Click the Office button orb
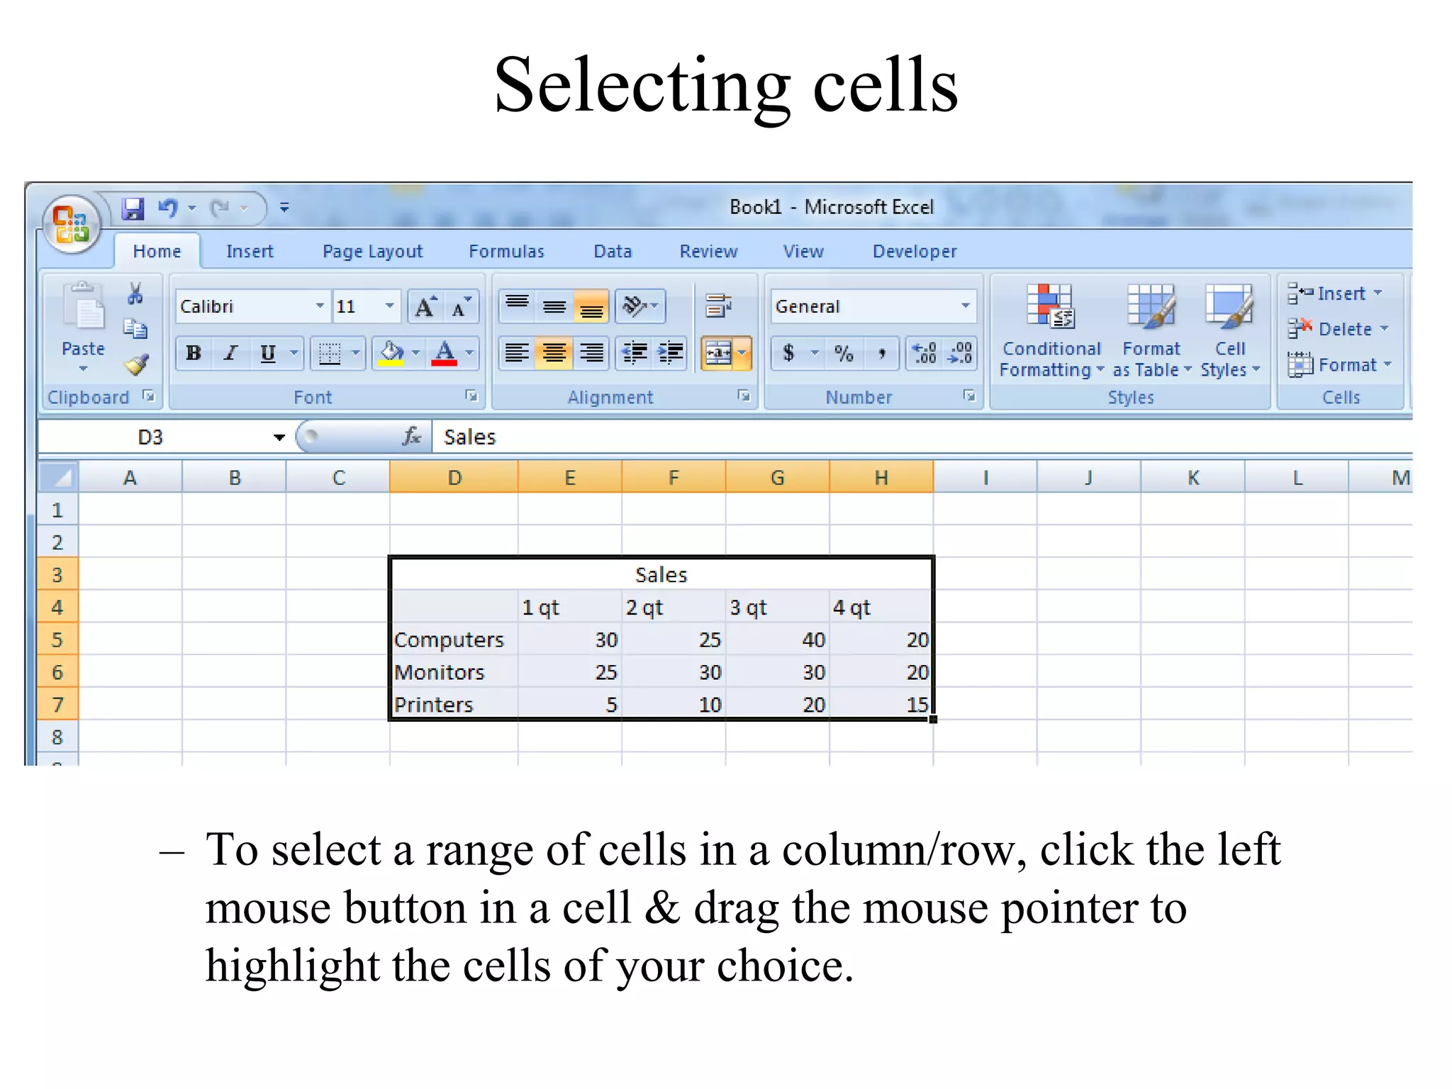 click(x=72, y=224)
